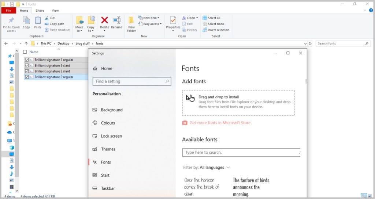Click the Rename icon in Organise
The height and width of the screenshot is (199, 375).
[116, 20]
